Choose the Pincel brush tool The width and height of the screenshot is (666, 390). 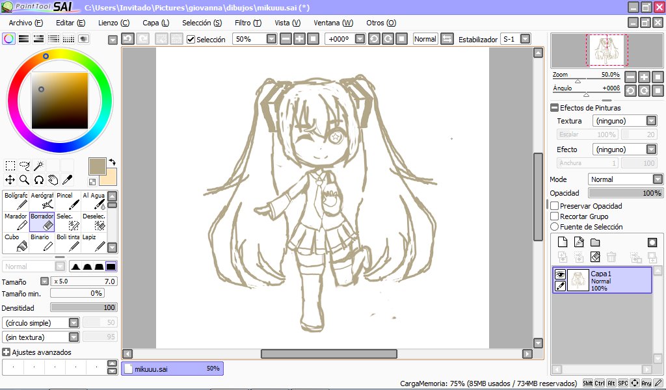[x=68, y=201]
